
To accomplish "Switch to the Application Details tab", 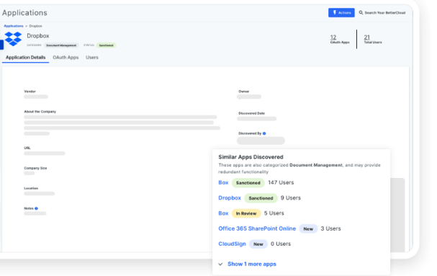I will (x=25, y=58).
